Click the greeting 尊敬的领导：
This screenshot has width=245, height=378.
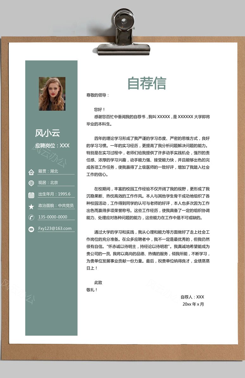(98, 95)
